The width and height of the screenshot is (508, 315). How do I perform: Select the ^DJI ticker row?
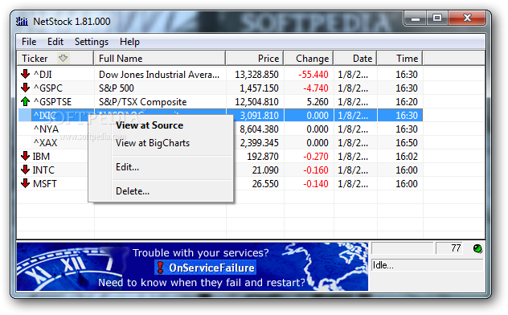[220, 74]
